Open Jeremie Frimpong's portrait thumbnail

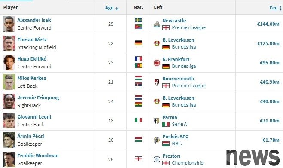coord(9,101)
